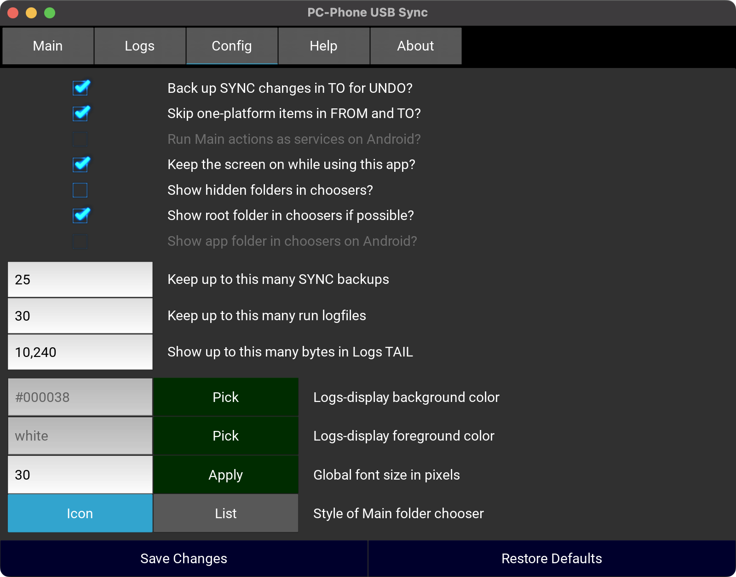Disable Keep the screen on checkbox

(80, 164)
